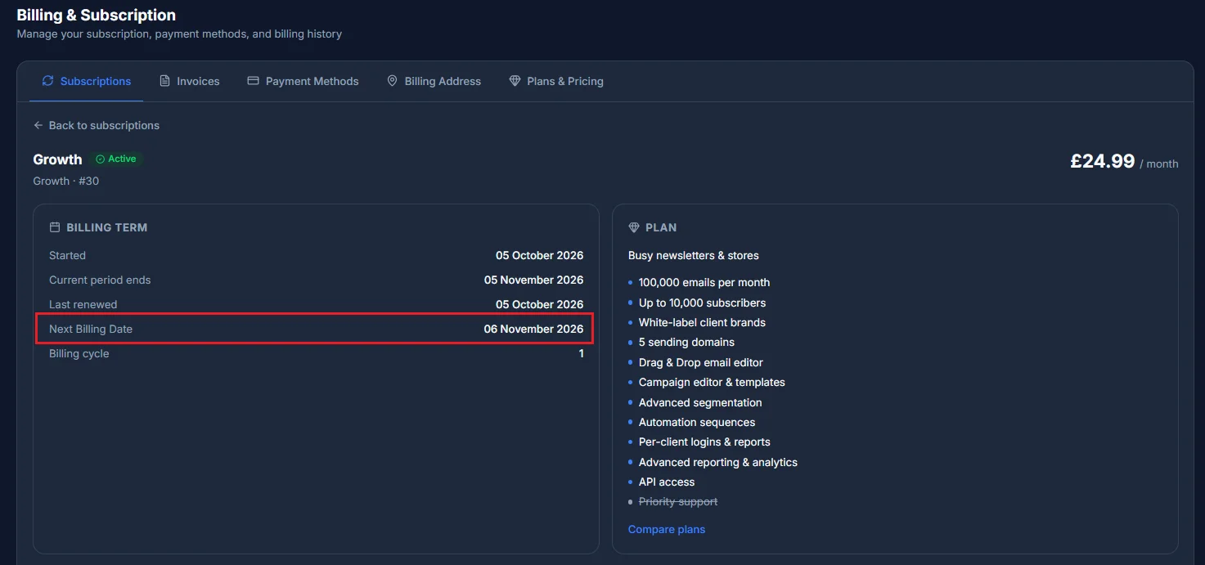
Task: Click the 06 November 2026 billing date
Action: click(533, 329)
